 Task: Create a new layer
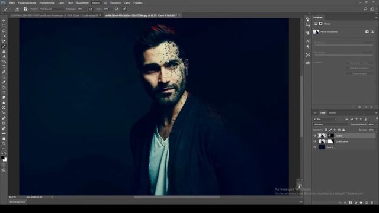pos(367,202)
